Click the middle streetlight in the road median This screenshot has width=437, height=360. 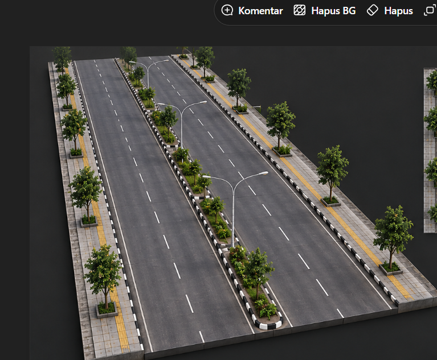click(182, 125)
